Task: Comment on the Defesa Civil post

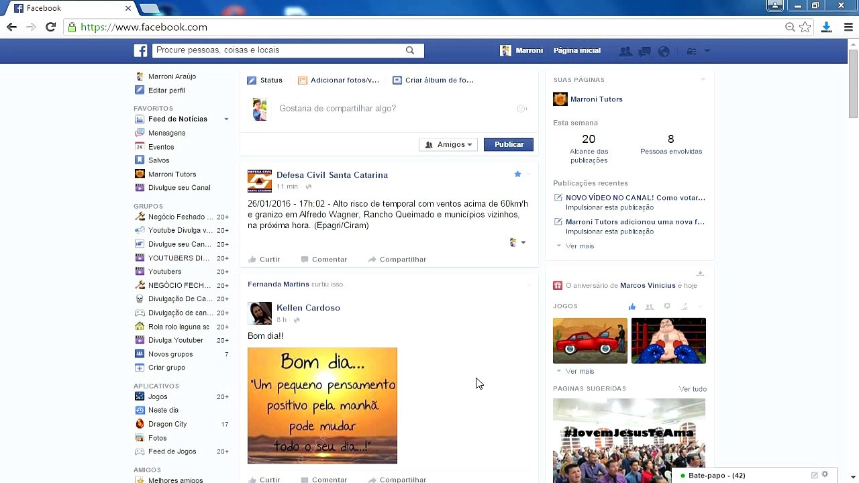Action: coord(323,260)
